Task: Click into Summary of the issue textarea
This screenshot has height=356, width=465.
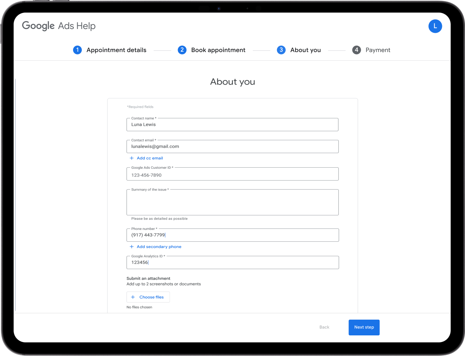Action: point(232,202)
